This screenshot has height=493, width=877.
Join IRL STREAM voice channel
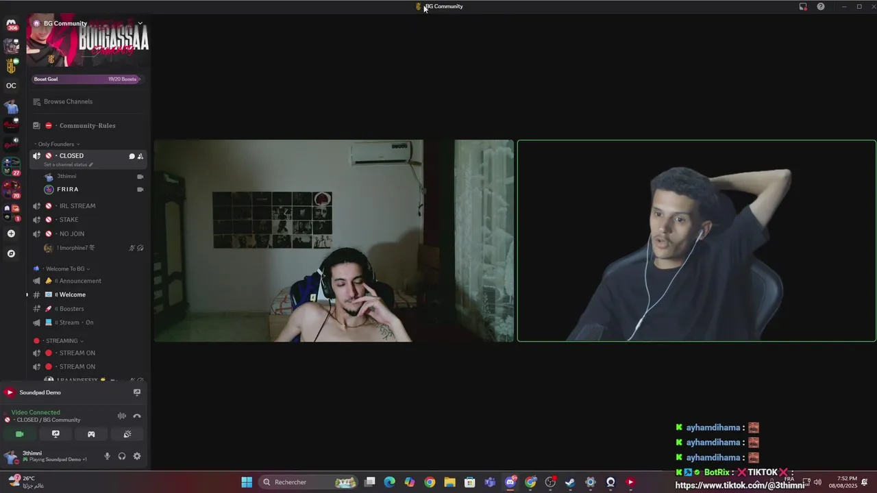(89, 205)
